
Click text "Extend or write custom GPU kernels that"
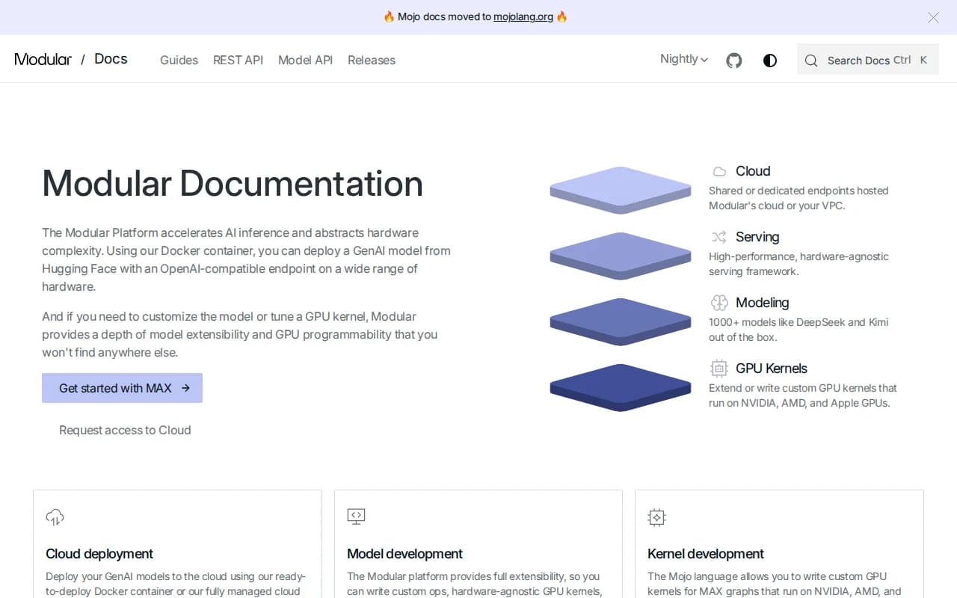click(x=803, y=388)
